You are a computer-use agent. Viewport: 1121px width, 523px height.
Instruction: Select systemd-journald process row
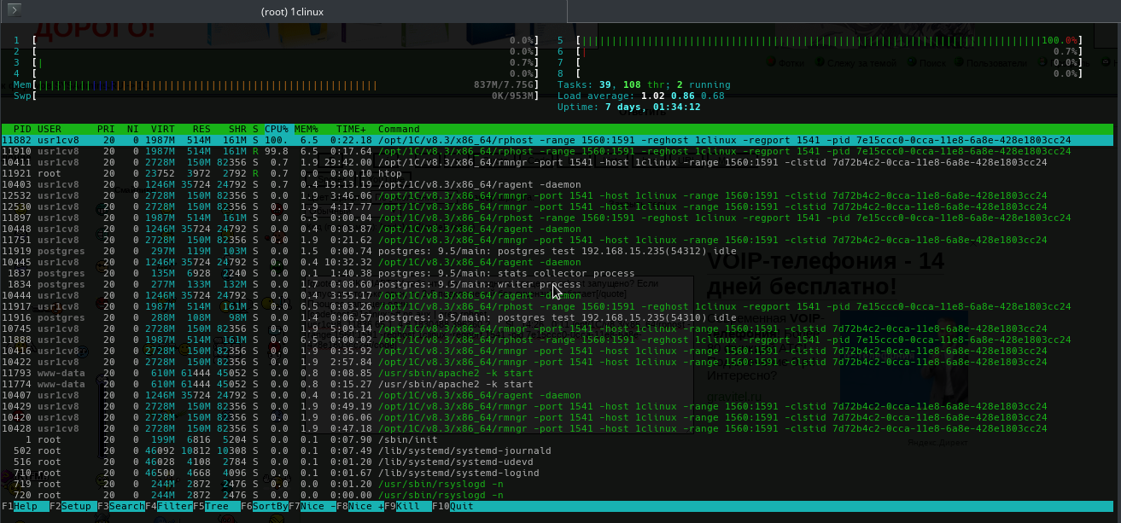558,450
